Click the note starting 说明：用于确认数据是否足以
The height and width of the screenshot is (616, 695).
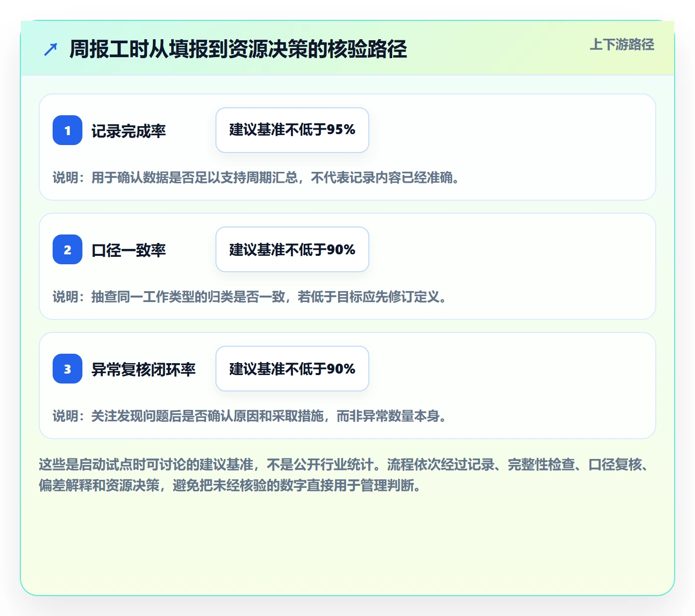tap(256, 178)
